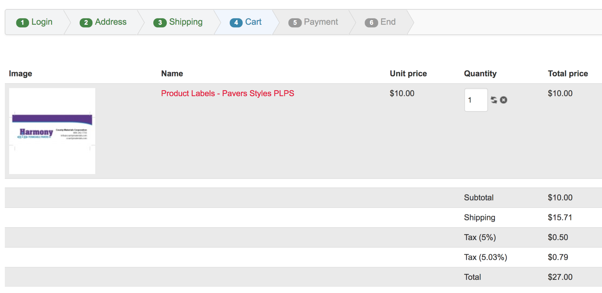The height and width of the screenshot is (293, 602).
Task: Click the step 1 Login badge
Action: point(23,23)
